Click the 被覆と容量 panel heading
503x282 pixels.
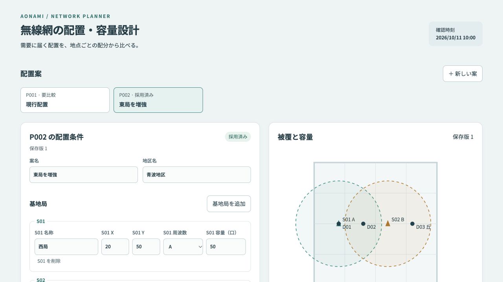pyautogui.click(x=296, y=137)
